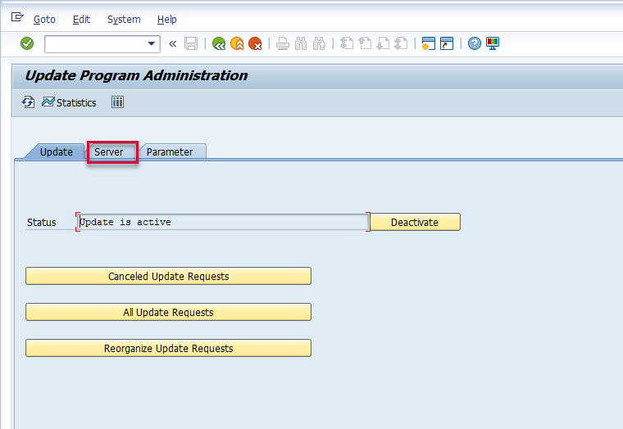
Task: Switch to the Parameter tab
Action: coord(170,152)
